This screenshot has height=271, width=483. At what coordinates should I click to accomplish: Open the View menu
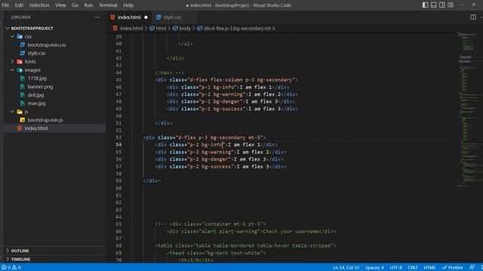coord(60,5)
